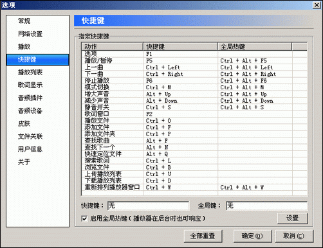Screen dimensions: 323x248
Task: Confirm with the 确定 button
Action: [x=252, y=236]
